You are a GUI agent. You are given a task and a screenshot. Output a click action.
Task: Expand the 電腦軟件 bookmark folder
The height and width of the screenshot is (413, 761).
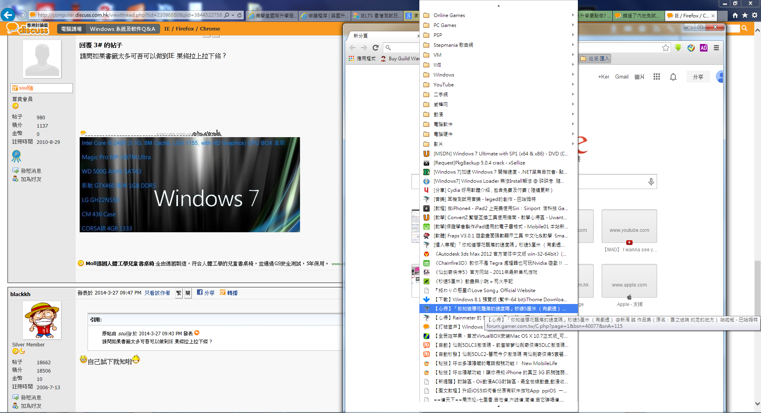499,124
